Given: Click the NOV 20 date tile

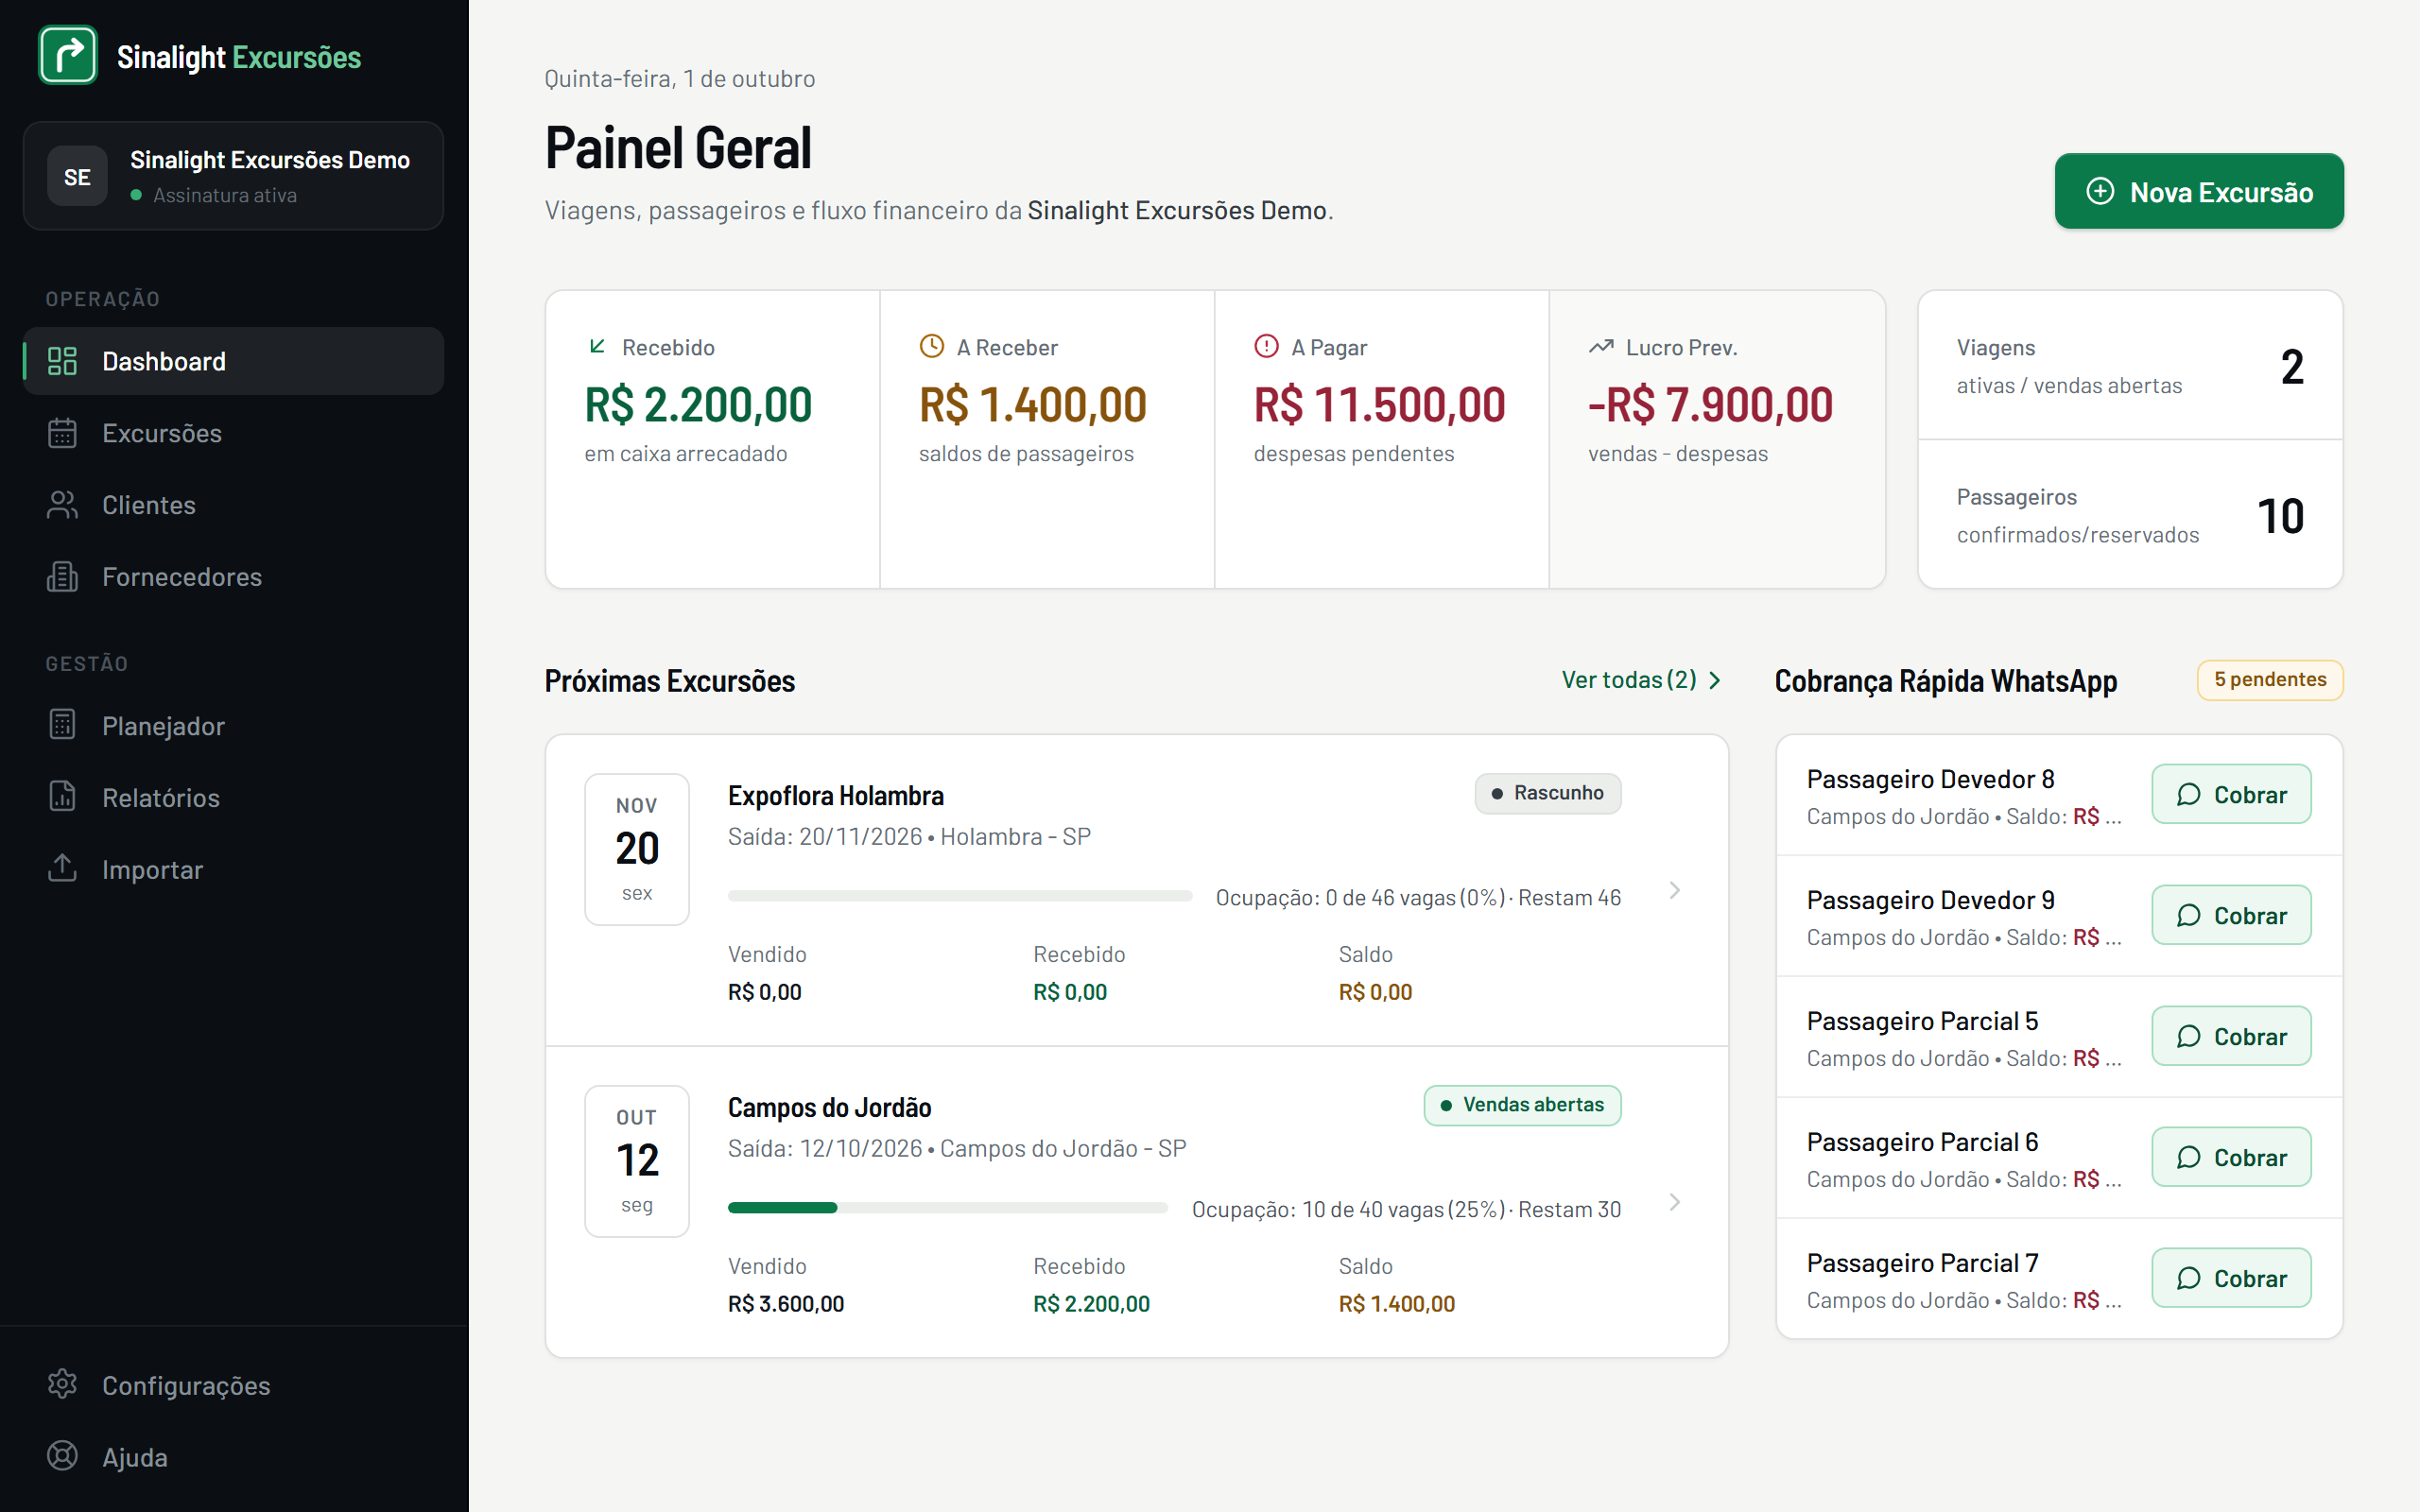Looking at the screenshot, I should 637,849.
